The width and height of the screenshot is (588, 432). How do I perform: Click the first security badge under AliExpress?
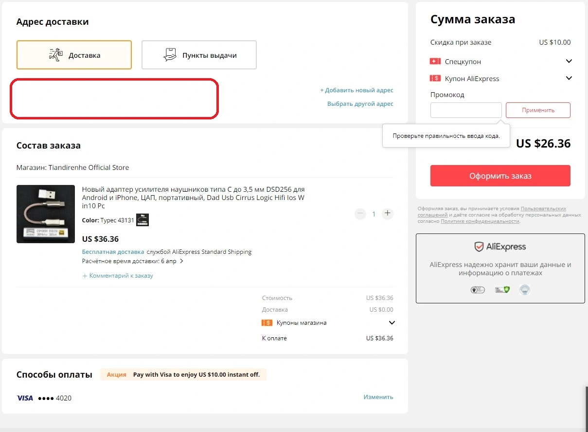(478, 290)
